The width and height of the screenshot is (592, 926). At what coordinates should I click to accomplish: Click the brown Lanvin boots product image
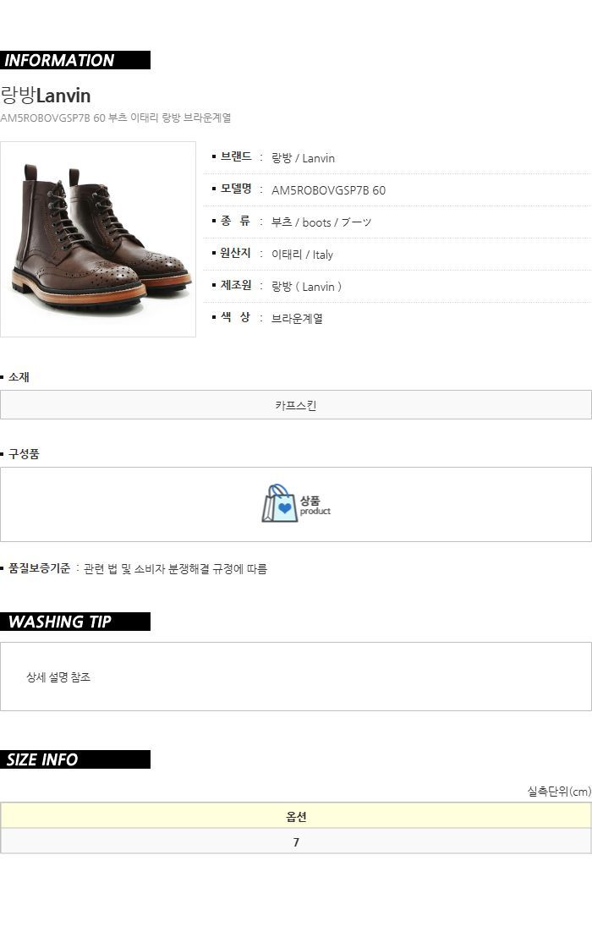pos(98,239)
